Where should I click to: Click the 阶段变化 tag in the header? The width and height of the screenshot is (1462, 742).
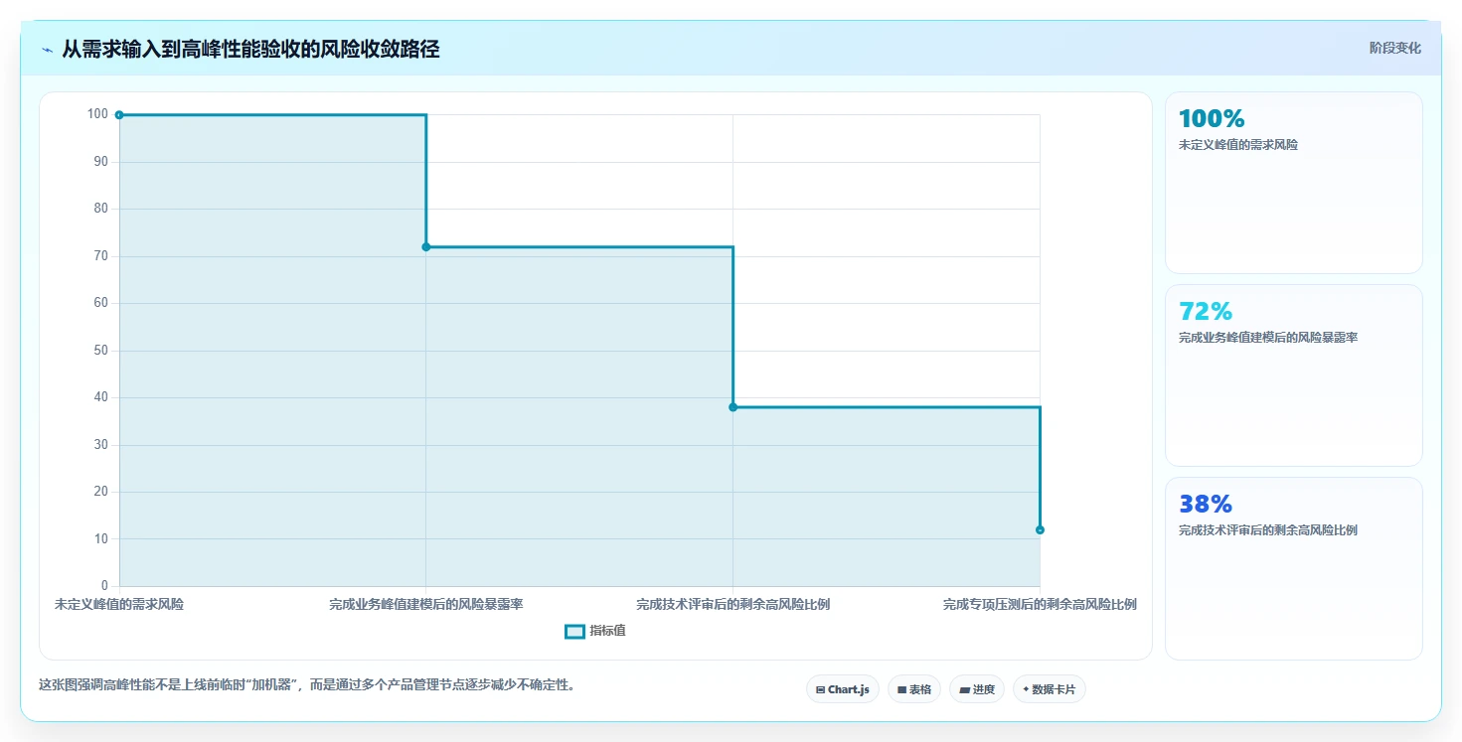point(1395,48)
